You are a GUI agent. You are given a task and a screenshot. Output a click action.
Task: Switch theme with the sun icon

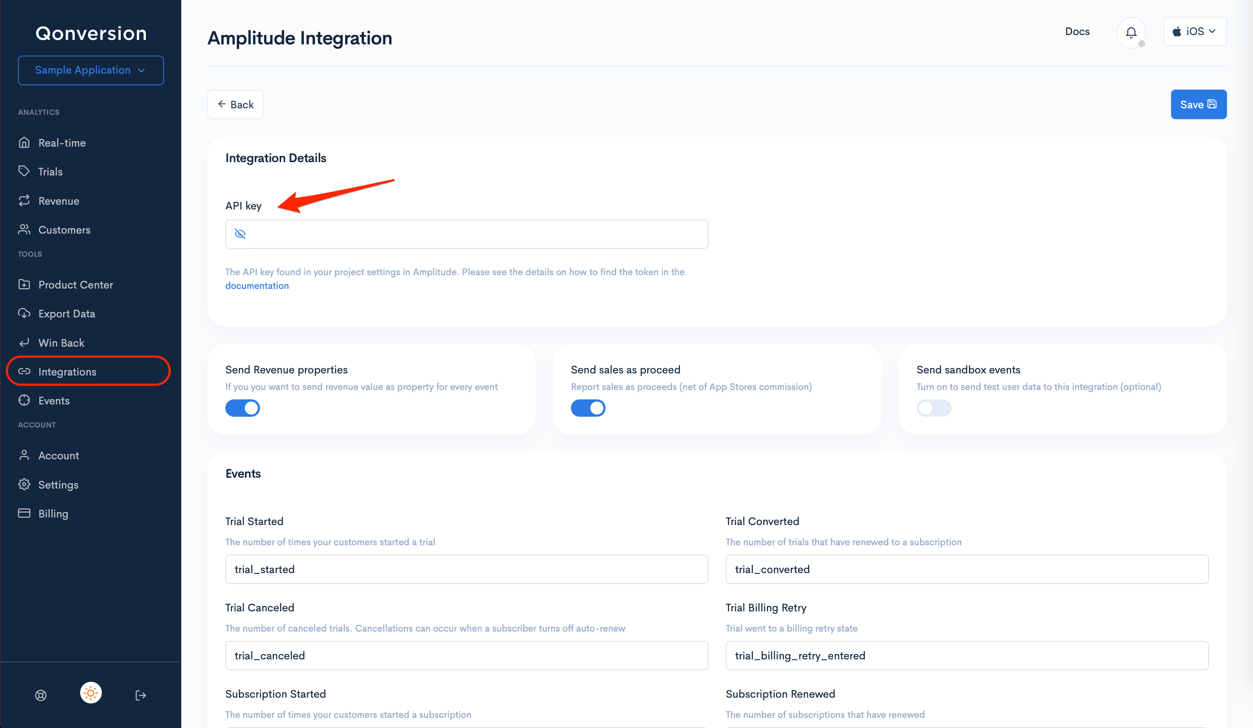click(x=91, y=693)
